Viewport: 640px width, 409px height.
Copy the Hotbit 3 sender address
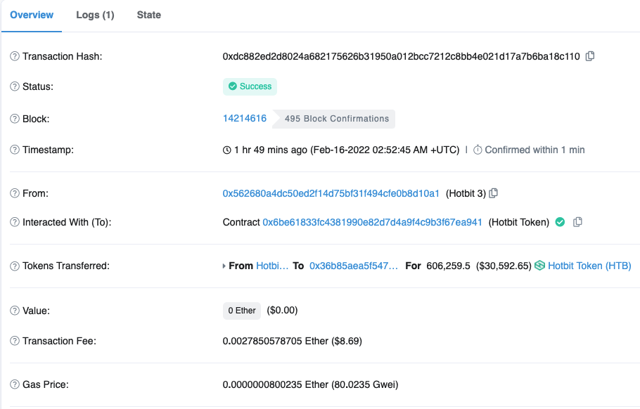(x=494, y=193)
